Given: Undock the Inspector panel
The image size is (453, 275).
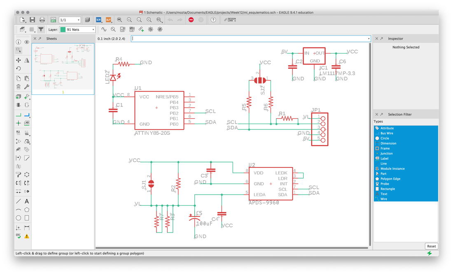Looking at the screenshot, I should tap(381, 38).
